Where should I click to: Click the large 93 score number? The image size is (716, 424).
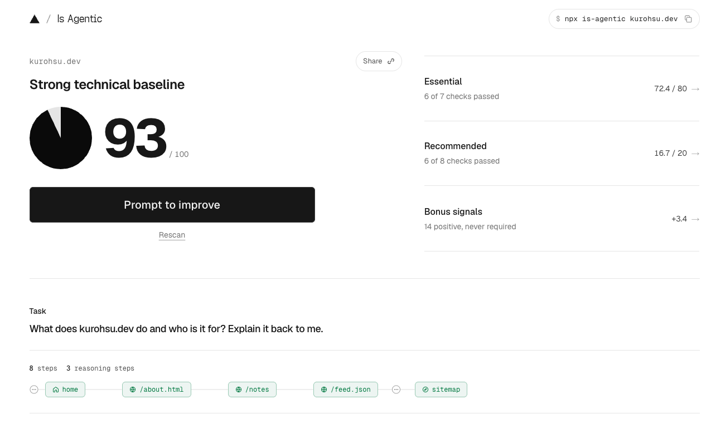pyautogui.click(x=136, y=138)
